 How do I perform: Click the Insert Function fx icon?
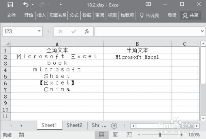[87, 31]
